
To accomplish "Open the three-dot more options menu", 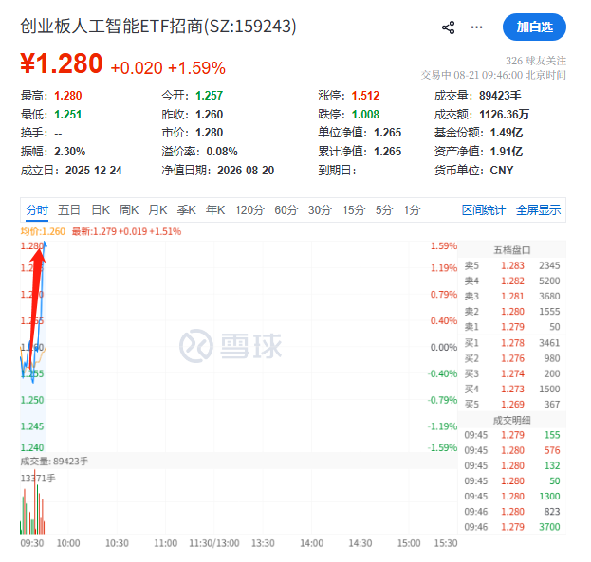I will [x=476, y=27].
